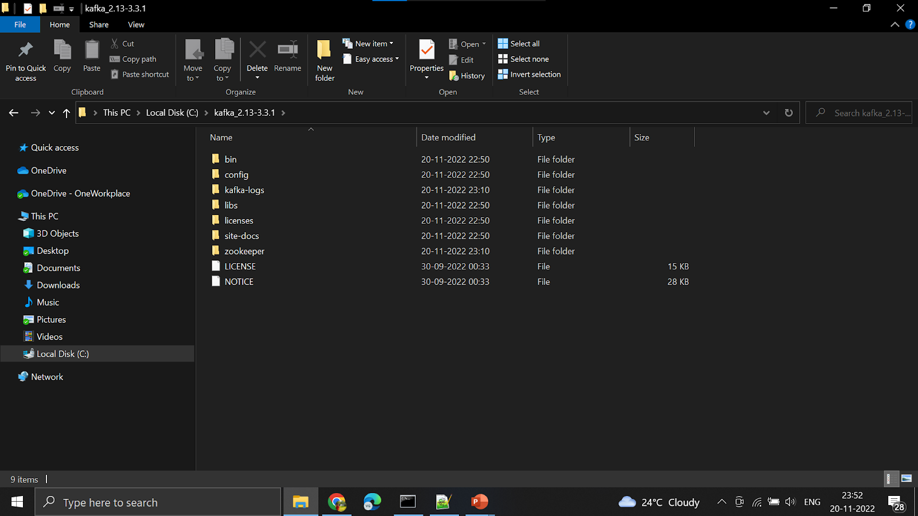Image resolution: width=918 pixels, height=516 pixels.
Task: Click Select all in the ribbon
Action: coord(519,44)
